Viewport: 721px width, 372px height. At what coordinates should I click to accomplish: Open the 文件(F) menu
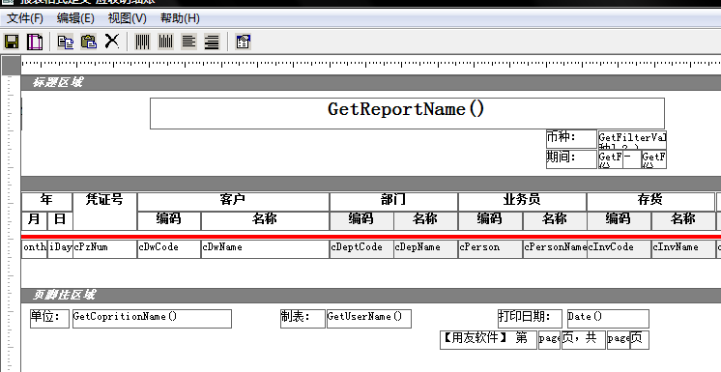(x=25, y=18)
